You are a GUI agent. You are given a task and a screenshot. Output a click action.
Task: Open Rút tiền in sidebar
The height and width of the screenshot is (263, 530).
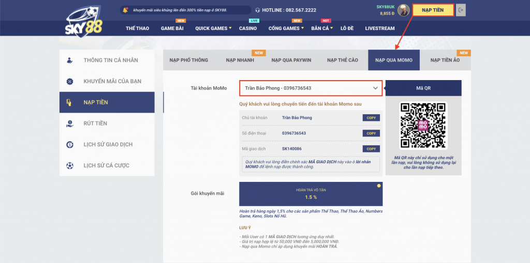click(x=107, y=123)
